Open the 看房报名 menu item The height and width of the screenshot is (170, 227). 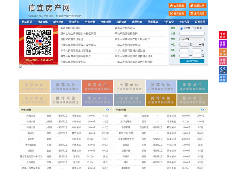coord(74,22)
